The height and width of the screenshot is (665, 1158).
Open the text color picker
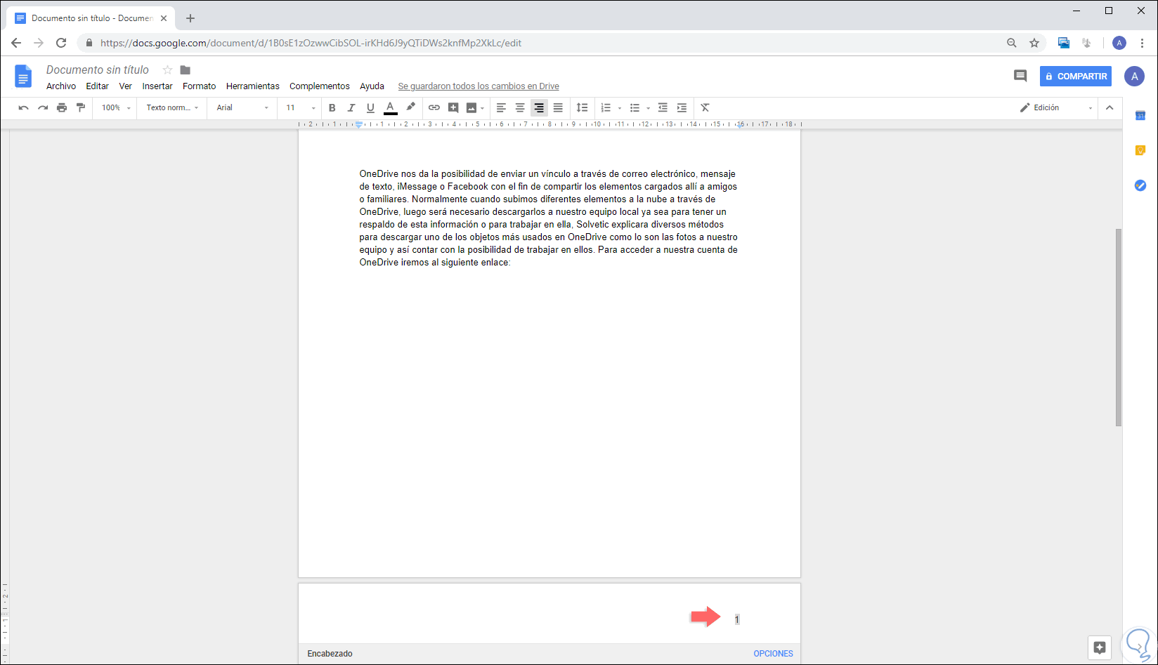point(391,107)
